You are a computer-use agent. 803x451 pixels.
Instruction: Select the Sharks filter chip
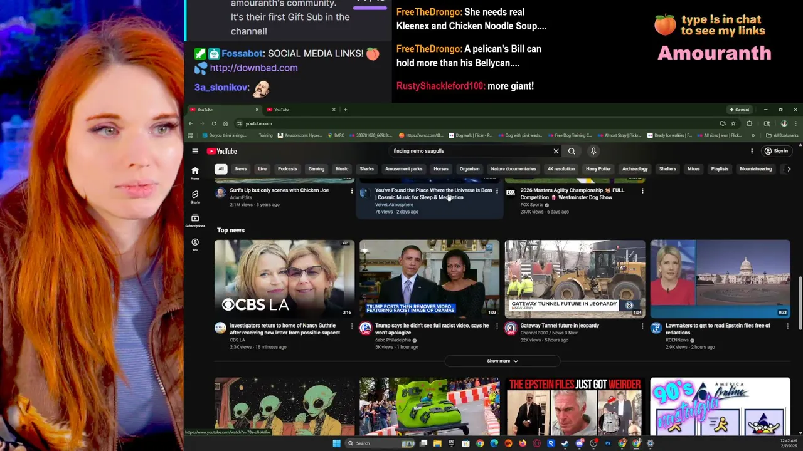point(367,168)
